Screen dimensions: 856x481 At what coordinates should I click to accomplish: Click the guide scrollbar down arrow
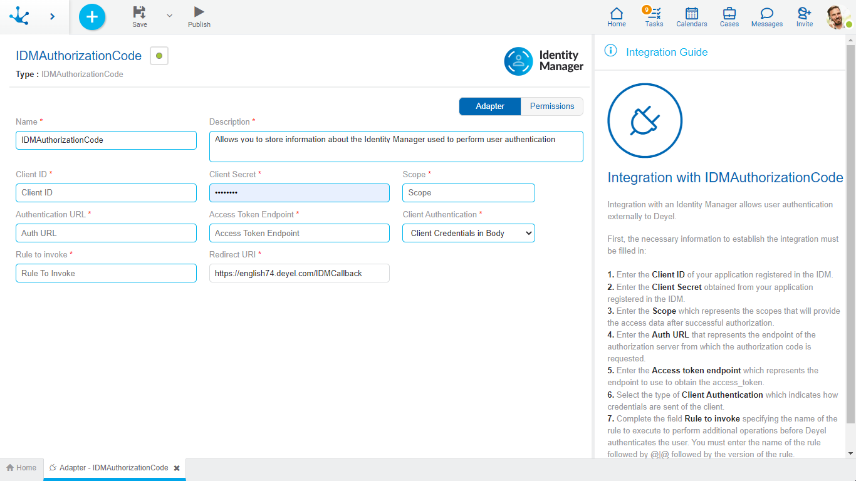(850, 453)
